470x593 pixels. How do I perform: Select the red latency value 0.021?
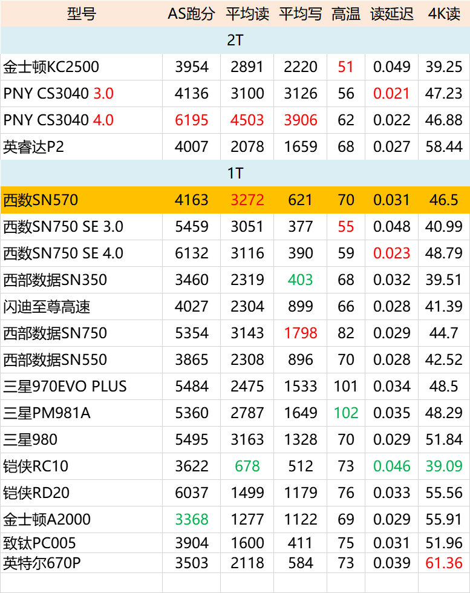click(x=391, y=93)
